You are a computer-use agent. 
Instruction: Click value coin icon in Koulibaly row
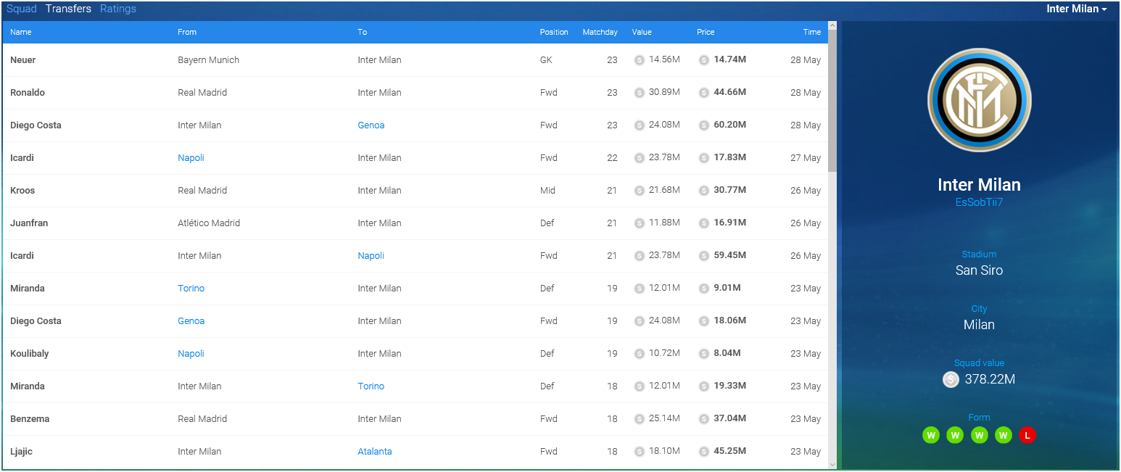[x=639, y=354]
